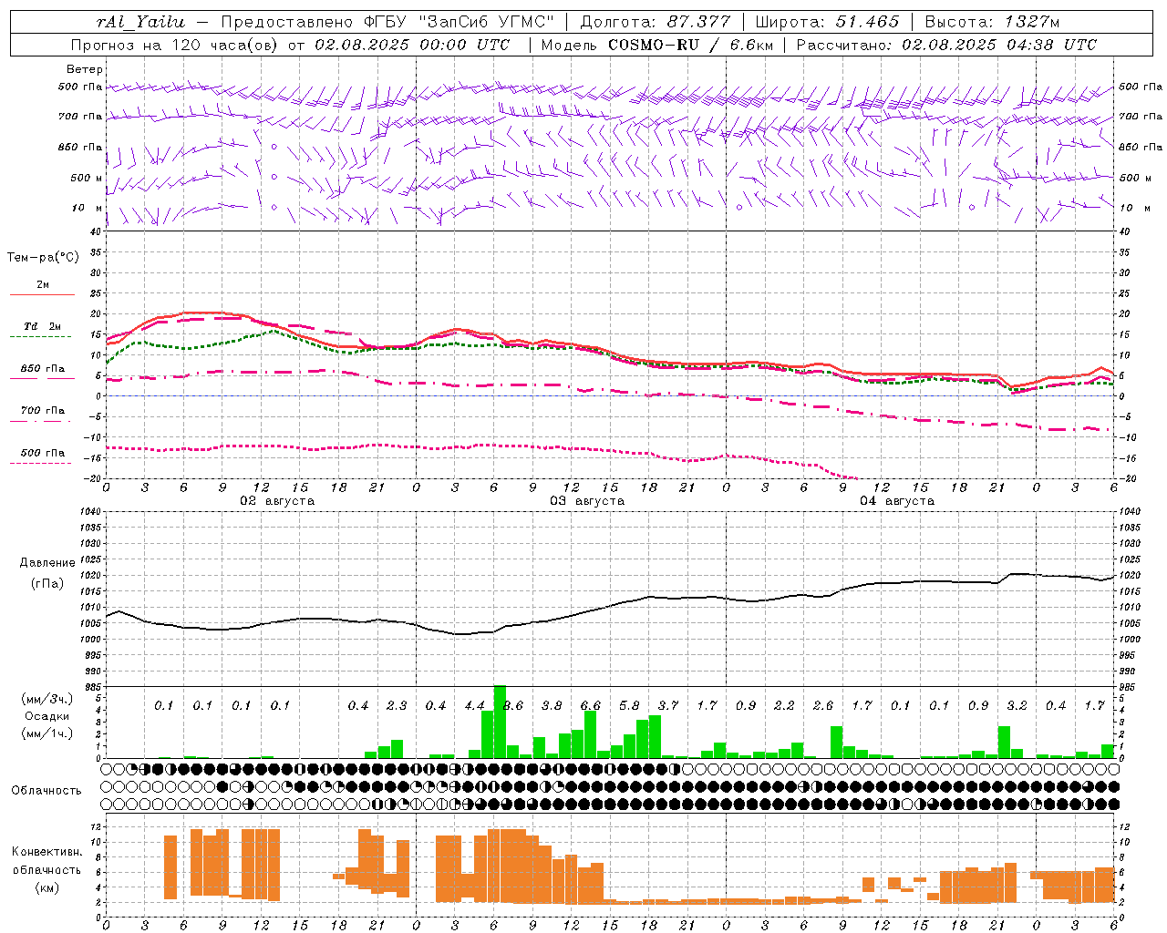The image size is (1167, 933).
Task: Click the forecast start "02.08.2025 00:00 UTC"
Action: click(x=412, y=45)
